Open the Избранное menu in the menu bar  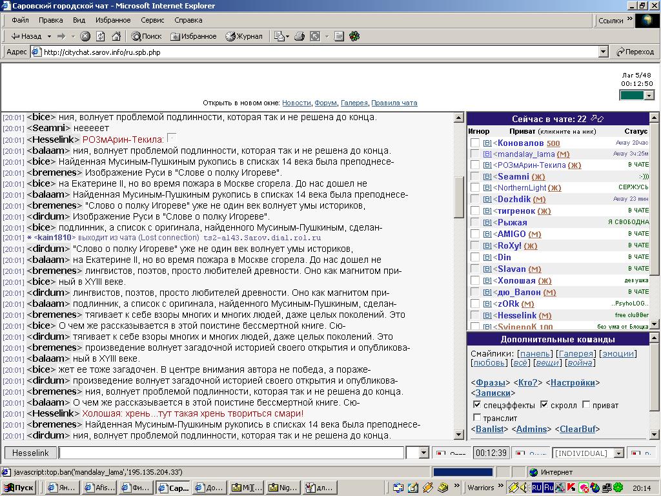click(x=113, y=20)
